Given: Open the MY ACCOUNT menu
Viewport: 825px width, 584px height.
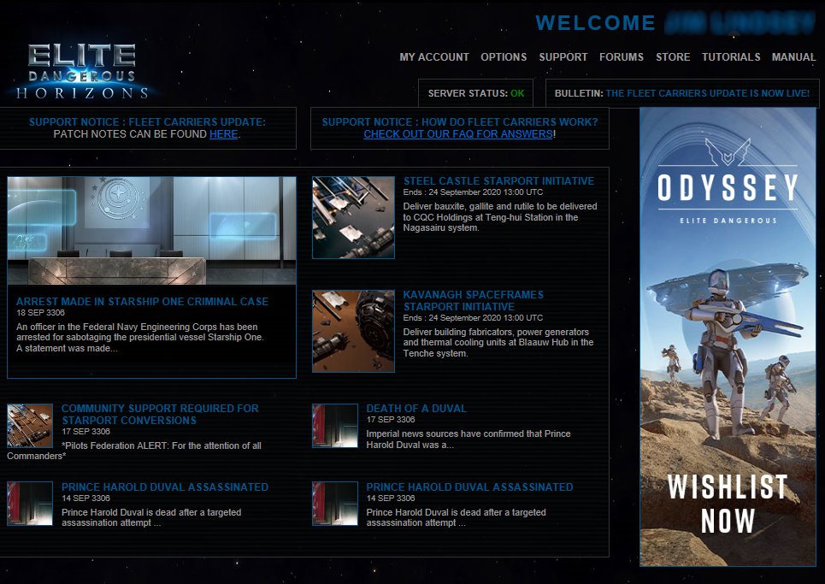Looking at the screenshot, I should (x=434, y=56).
